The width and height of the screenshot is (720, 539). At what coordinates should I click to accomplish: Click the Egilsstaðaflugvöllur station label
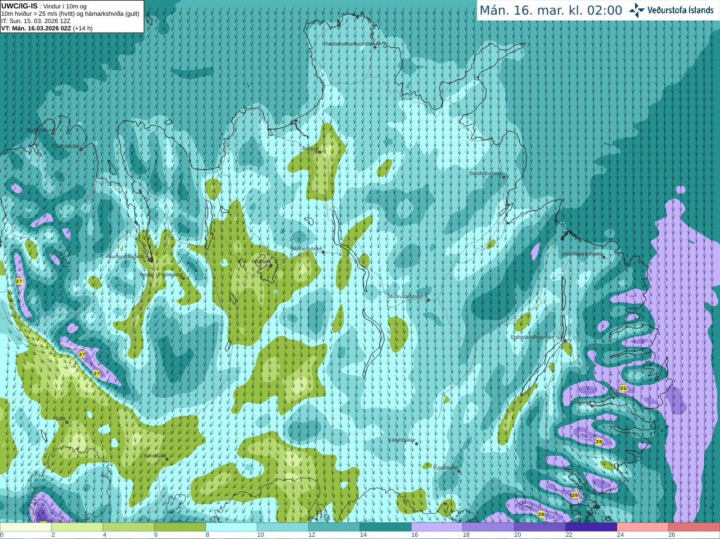point(537,337)
